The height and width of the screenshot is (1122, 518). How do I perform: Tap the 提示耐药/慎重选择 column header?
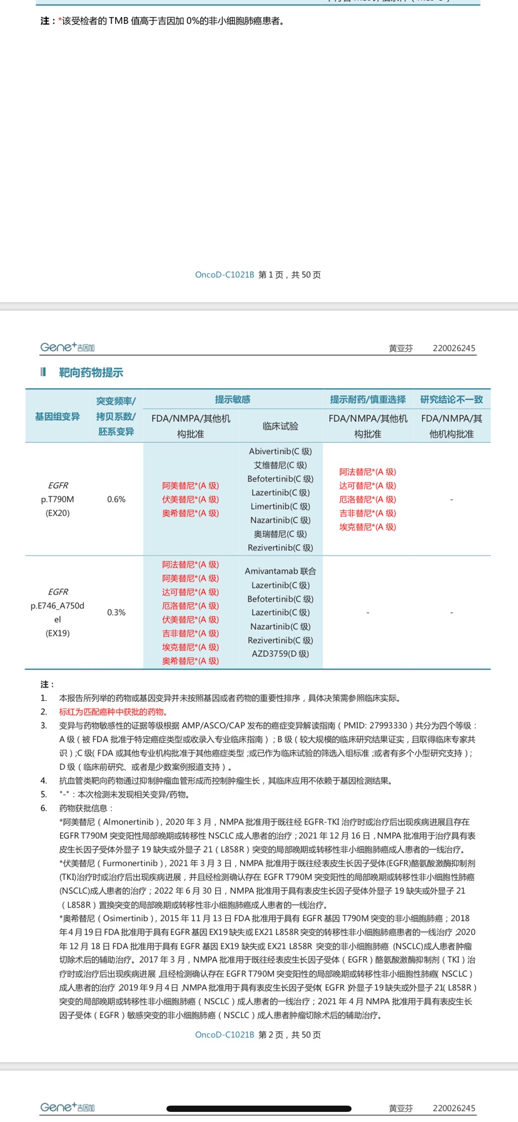[x=368, y=399]
